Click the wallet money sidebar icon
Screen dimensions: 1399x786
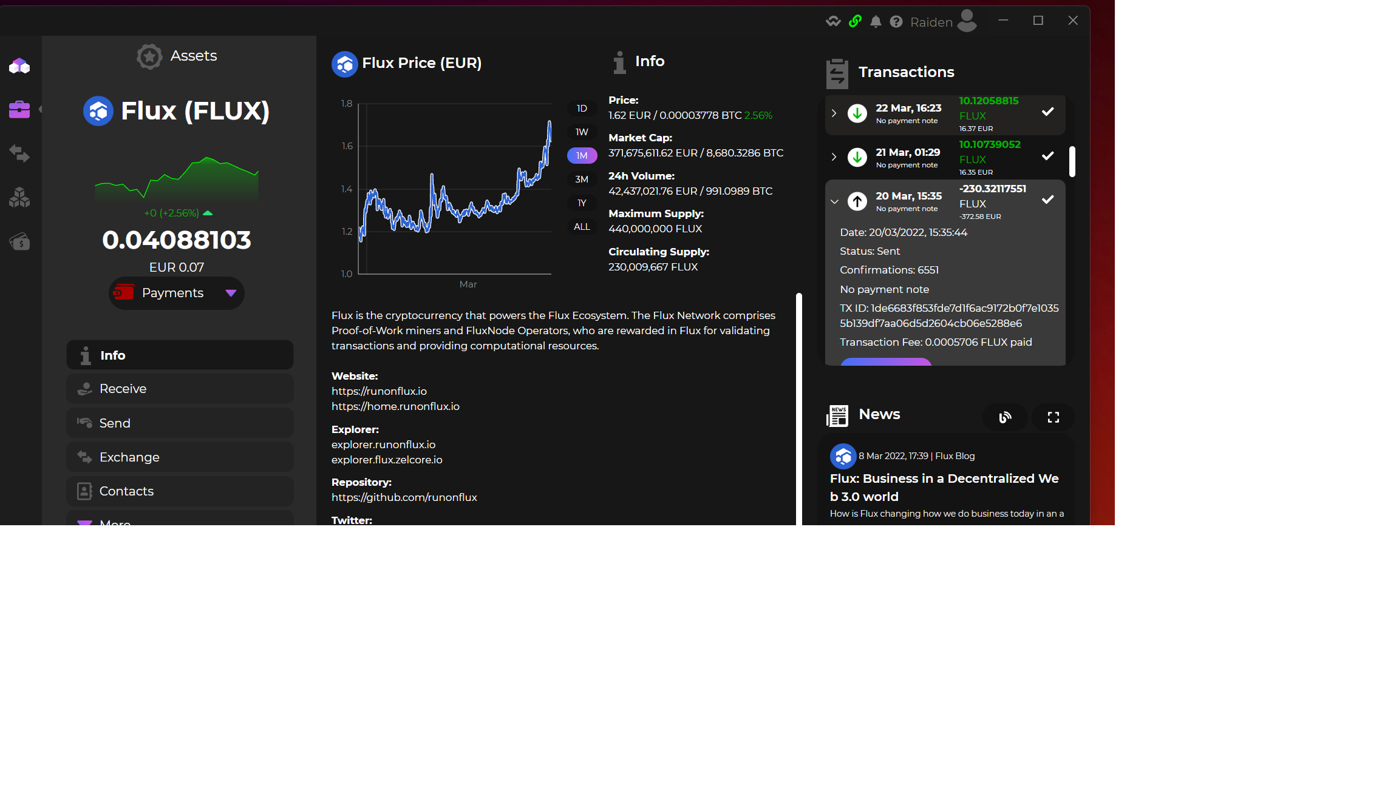coord(19,241)
